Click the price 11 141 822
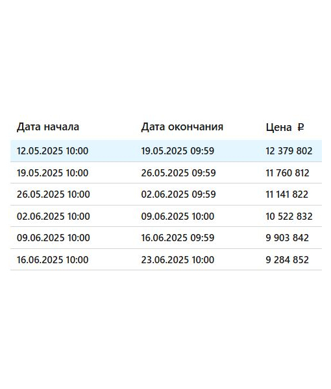 point(287,194)
